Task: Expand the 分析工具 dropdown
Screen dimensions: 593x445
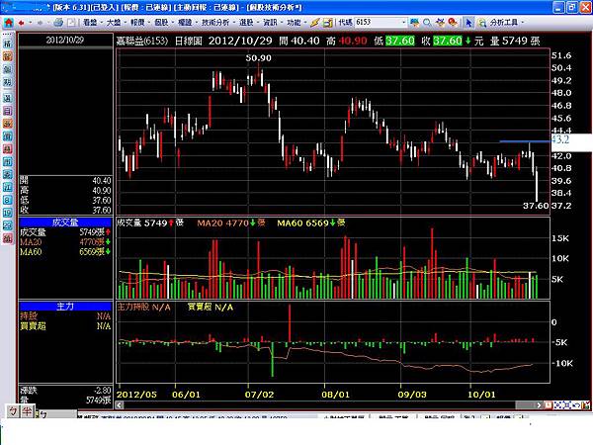Action: (x=523, y=23)
